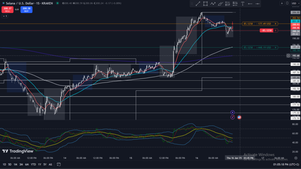Select the YTD time range
The image size is (301, 169).
tap(33, 164)
